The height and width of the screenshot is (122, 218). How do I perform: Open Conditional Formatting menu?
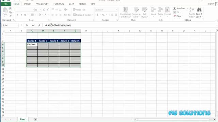pos(125,13)
